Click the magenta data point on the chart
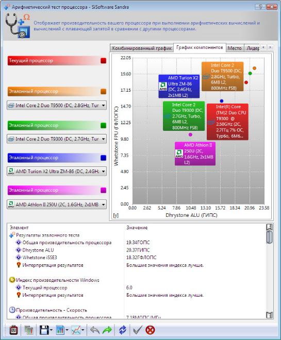The height and width of the screenshot is (340, 281). coord(190,134)
